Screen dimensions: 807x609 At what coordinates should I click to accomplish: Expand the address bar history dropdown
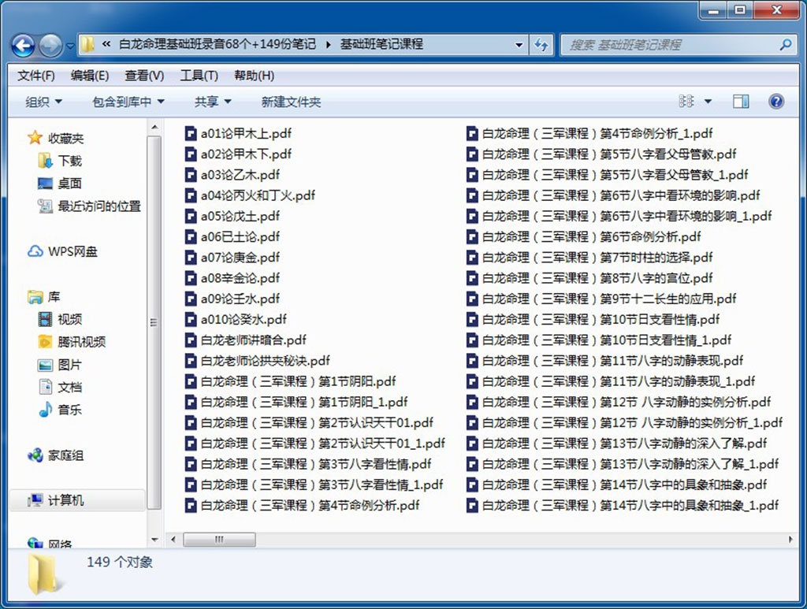(519, 45)
